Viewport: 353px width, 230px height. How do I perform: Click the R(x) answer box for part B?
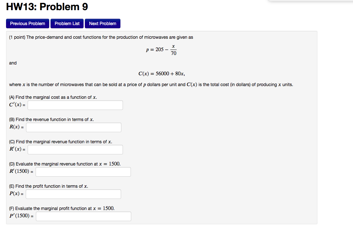[x=73, y=127]
